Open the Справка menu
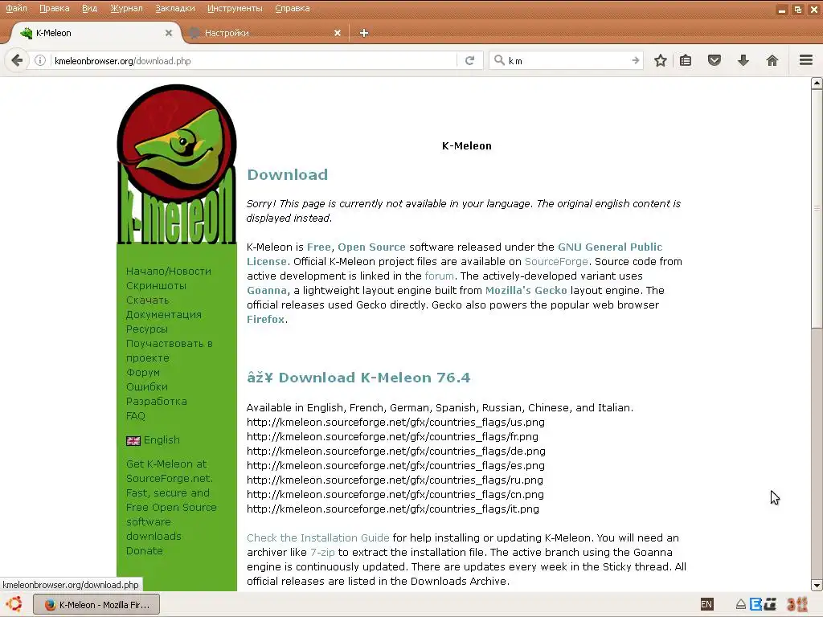823x617 pixels. (x=293, y=8)
